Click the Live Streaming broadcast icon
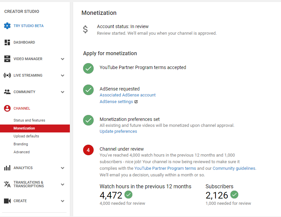 point(7,75)
